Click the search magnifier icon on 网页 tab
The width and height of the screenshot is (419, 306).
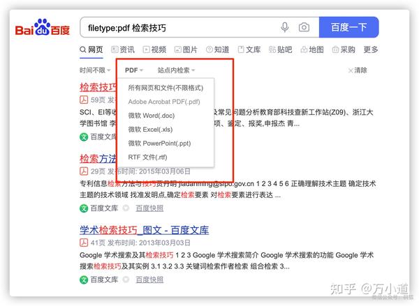[x=83, y=49]
